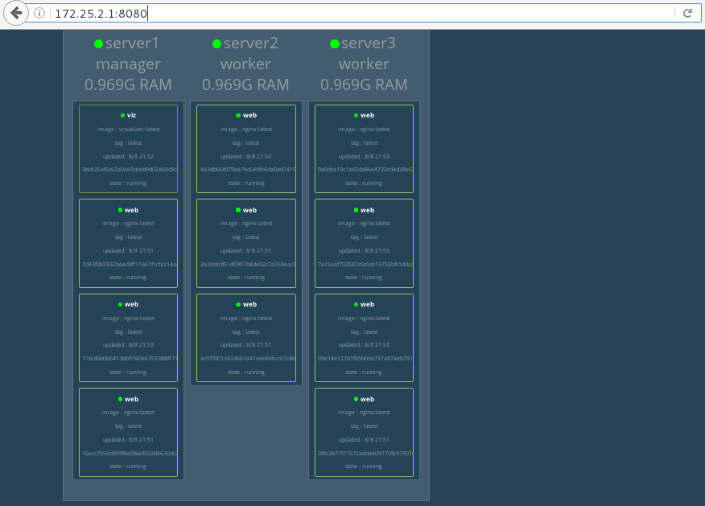705x506 pixels.
Task: Click the container ID starting ac97f901
Action: pyautogui.click(x=248, y=358)
